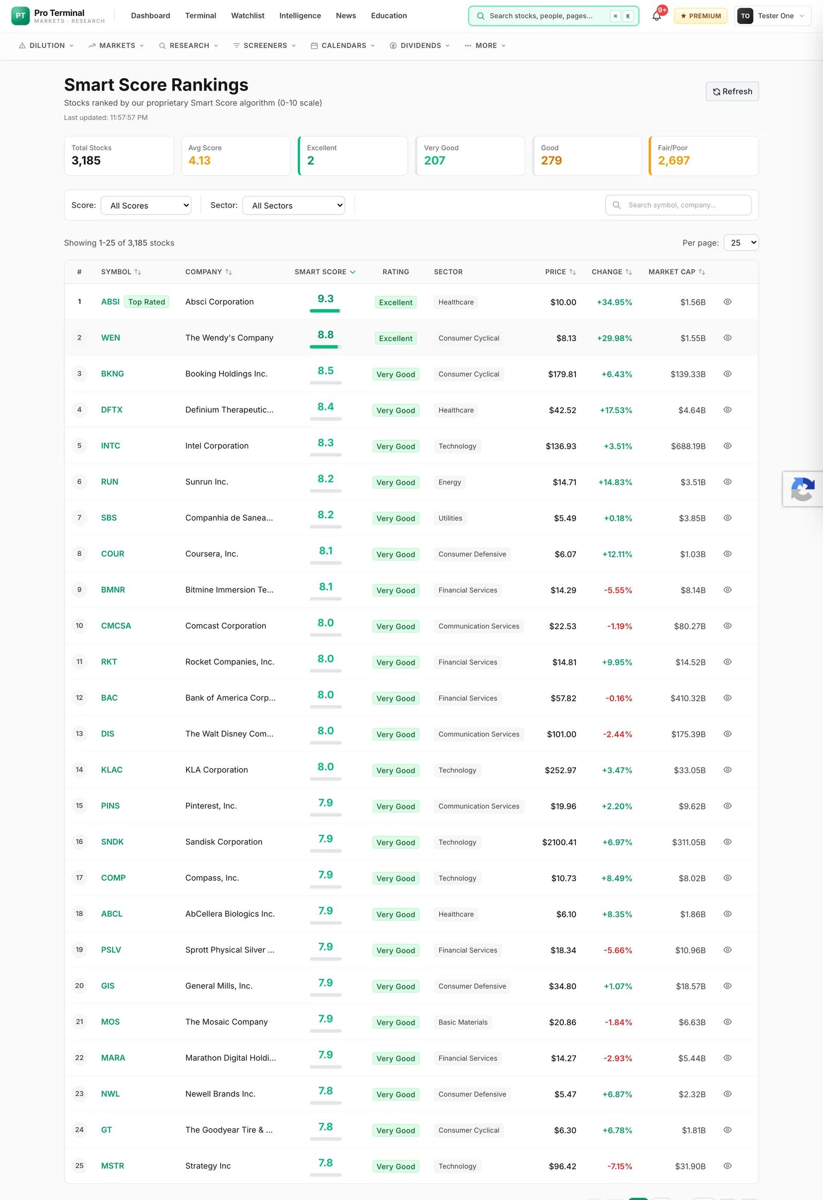Image resolution: width=823 pixels, height=1200 pixels.
Task: Go to the Education tab
Action: click(389, 16)
